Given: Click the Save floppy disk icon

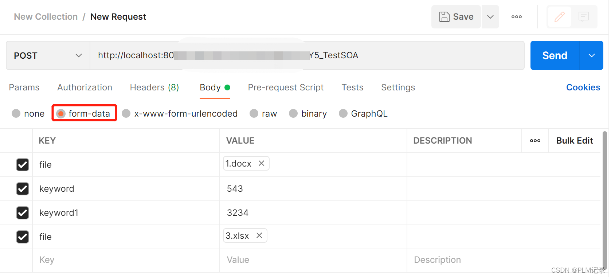Looking at the screenshot, I should [444, 17].
